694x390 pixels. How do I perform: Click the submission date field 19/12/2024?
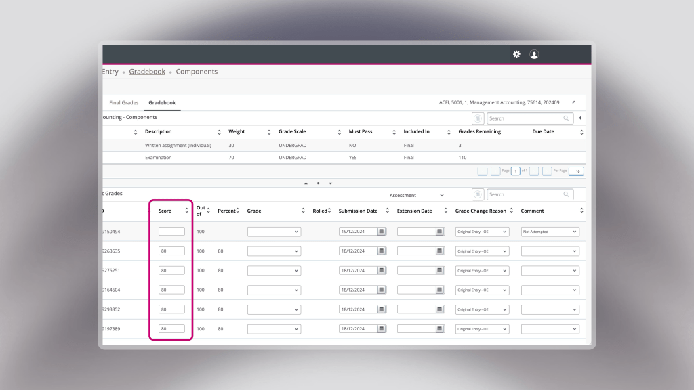click(x=359, y=232)
